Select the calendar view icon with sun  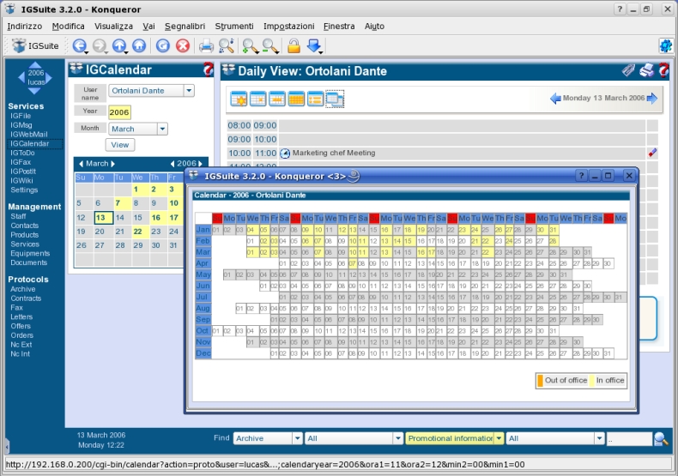coord(239,99)
